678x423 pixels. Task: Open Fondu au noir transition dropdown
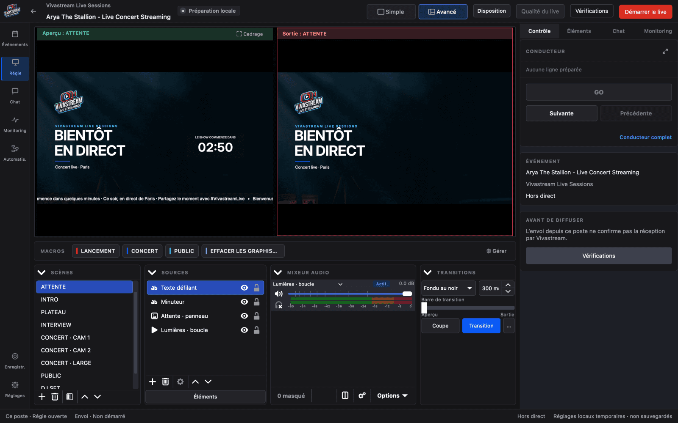click(x=448, y=288)
